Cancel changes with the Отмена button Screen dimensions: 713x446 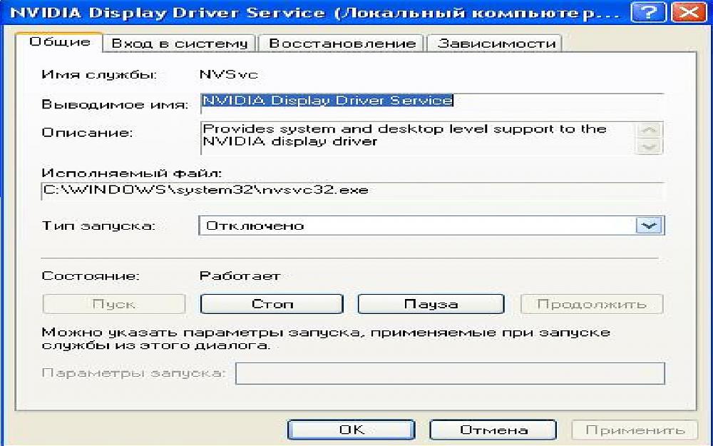click(x=493, y=430)
